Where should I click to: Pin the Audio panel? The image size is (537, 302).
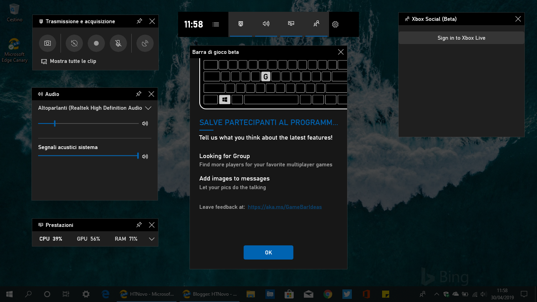coord(138,94)
